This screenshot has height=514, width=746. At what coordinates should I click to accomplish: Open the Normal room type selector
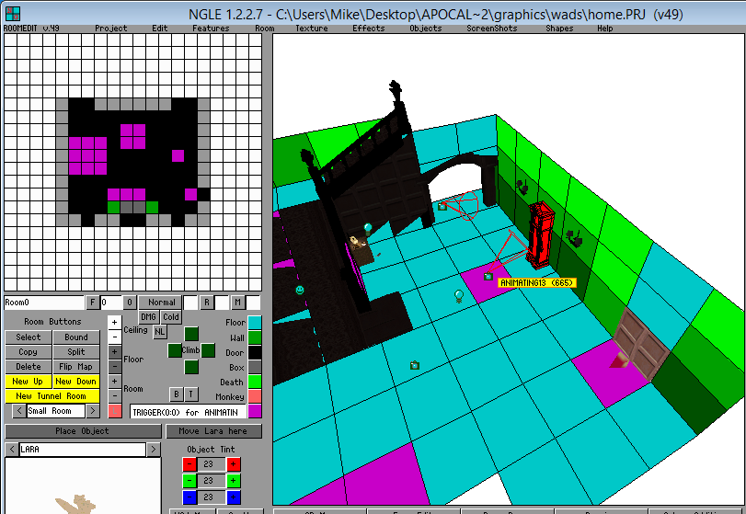(161, 303)
